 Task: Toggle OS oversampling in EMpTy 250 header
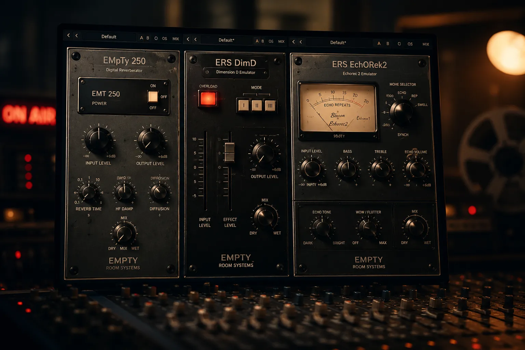pos(165,39)
